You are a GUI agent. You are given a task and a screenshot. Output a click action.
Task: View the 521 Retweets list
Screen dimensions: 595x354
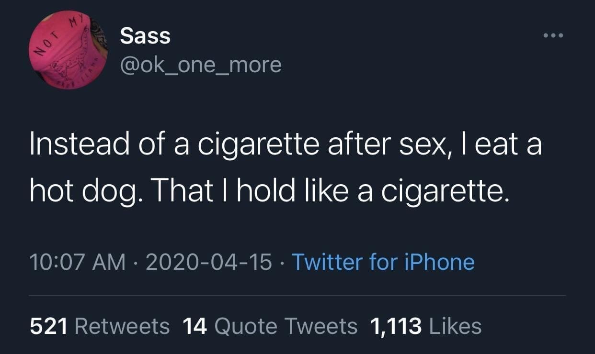click(x=100, y=326)
